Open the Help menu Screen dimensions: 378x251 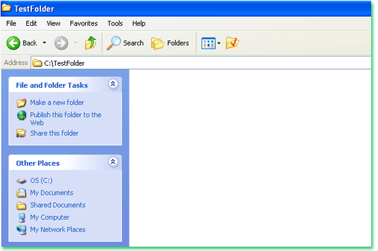pos(139,23)
